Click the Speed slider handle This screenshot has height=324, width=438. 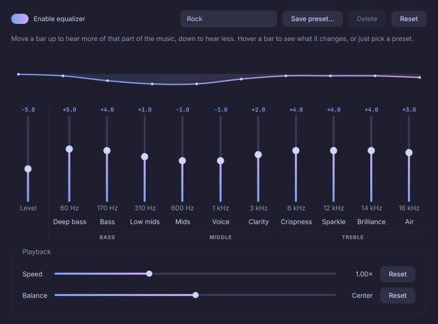pos(149,274)
